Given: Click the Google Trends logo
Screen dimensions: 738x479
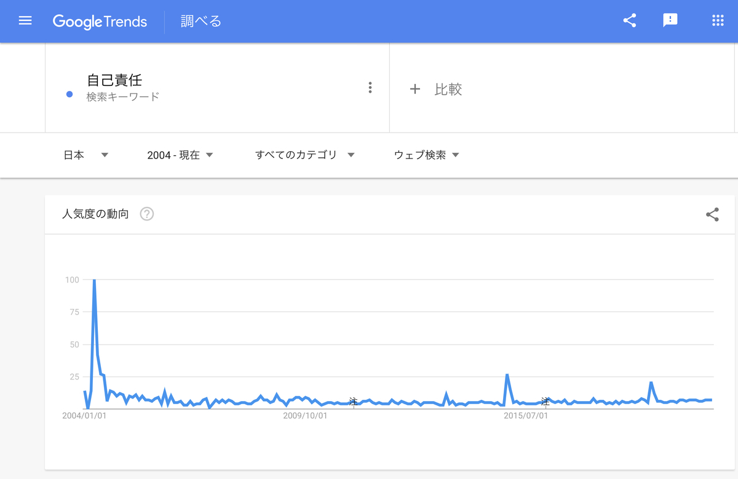Looking at the screenshot, I should pos(100,21).
